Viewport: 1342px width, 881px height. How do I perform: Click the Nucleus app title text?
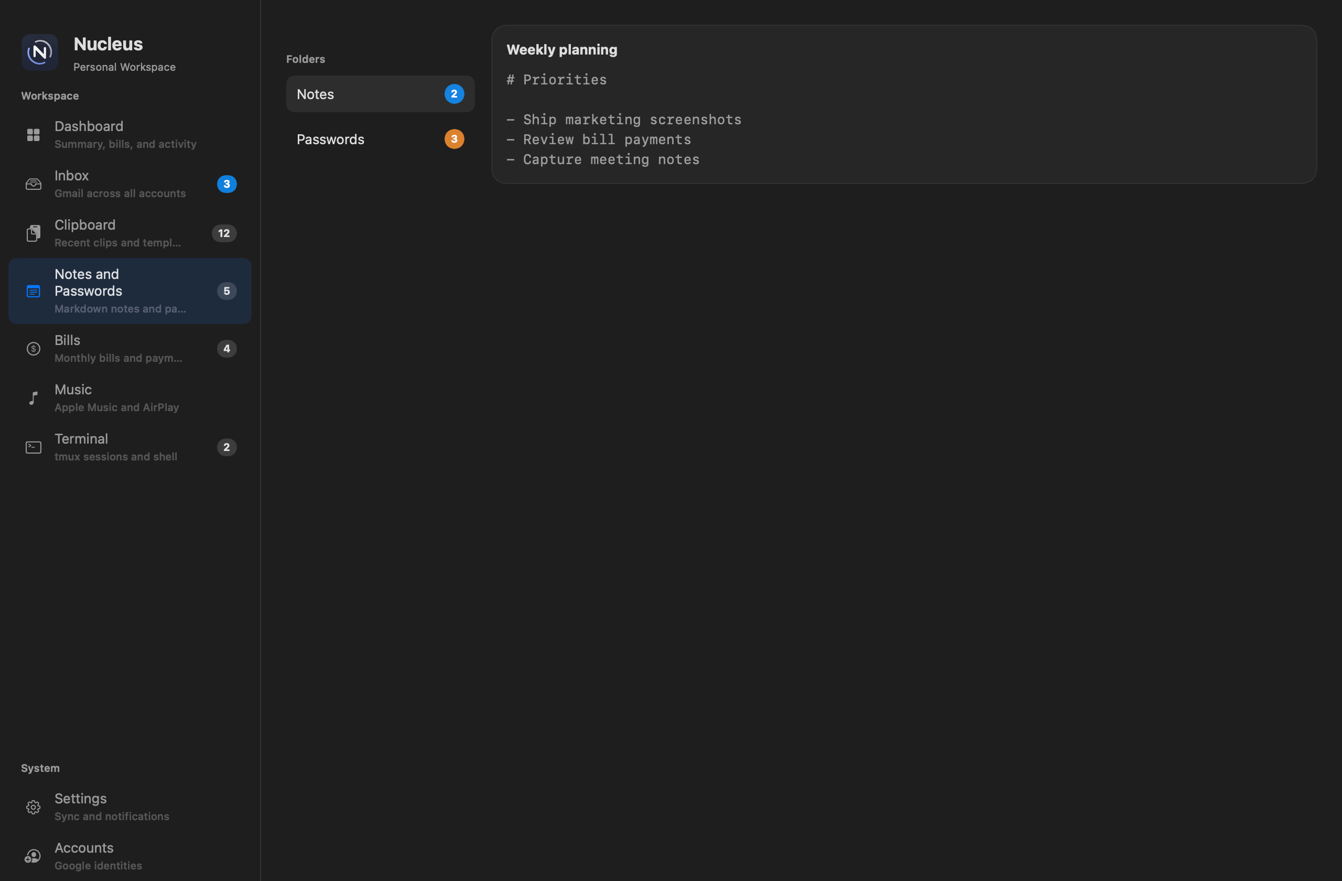point(109,44)
